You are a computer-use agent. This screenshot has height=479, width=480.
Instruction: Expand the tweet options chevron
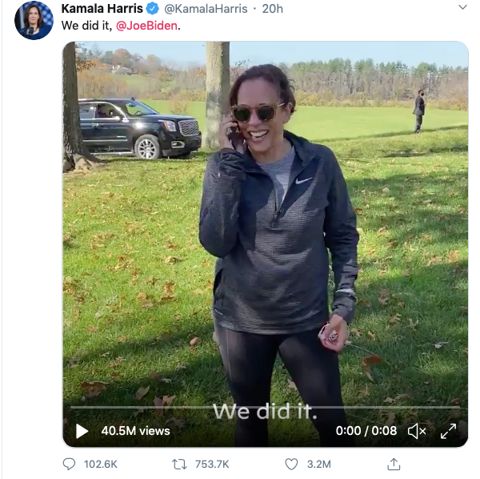point(462,7)
